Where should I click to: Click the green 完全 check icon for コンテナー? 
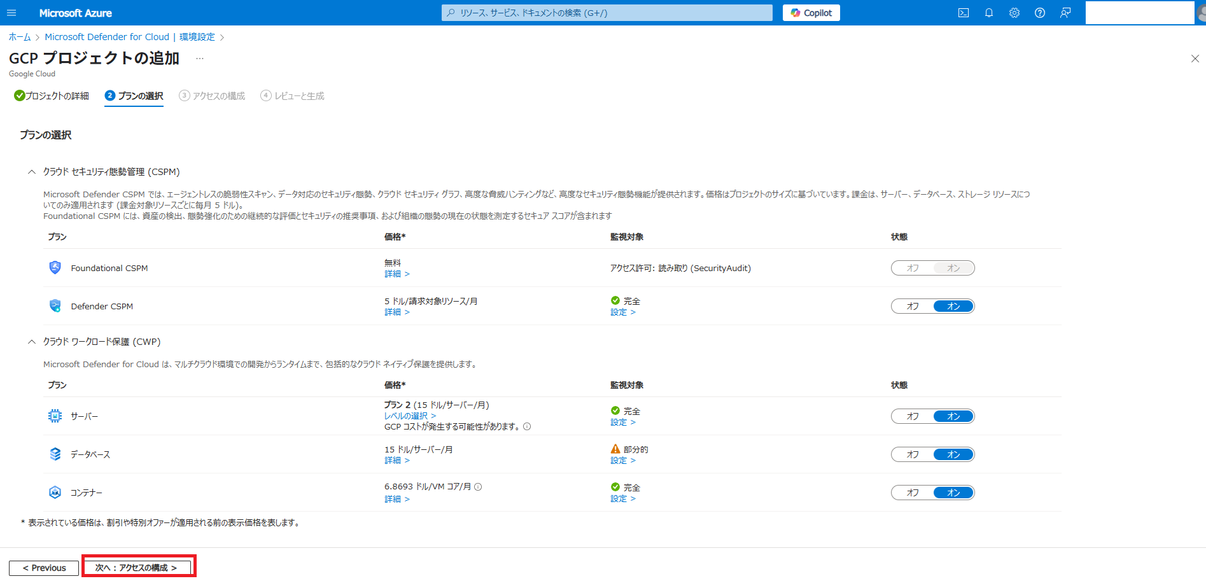tap(615, 487)
